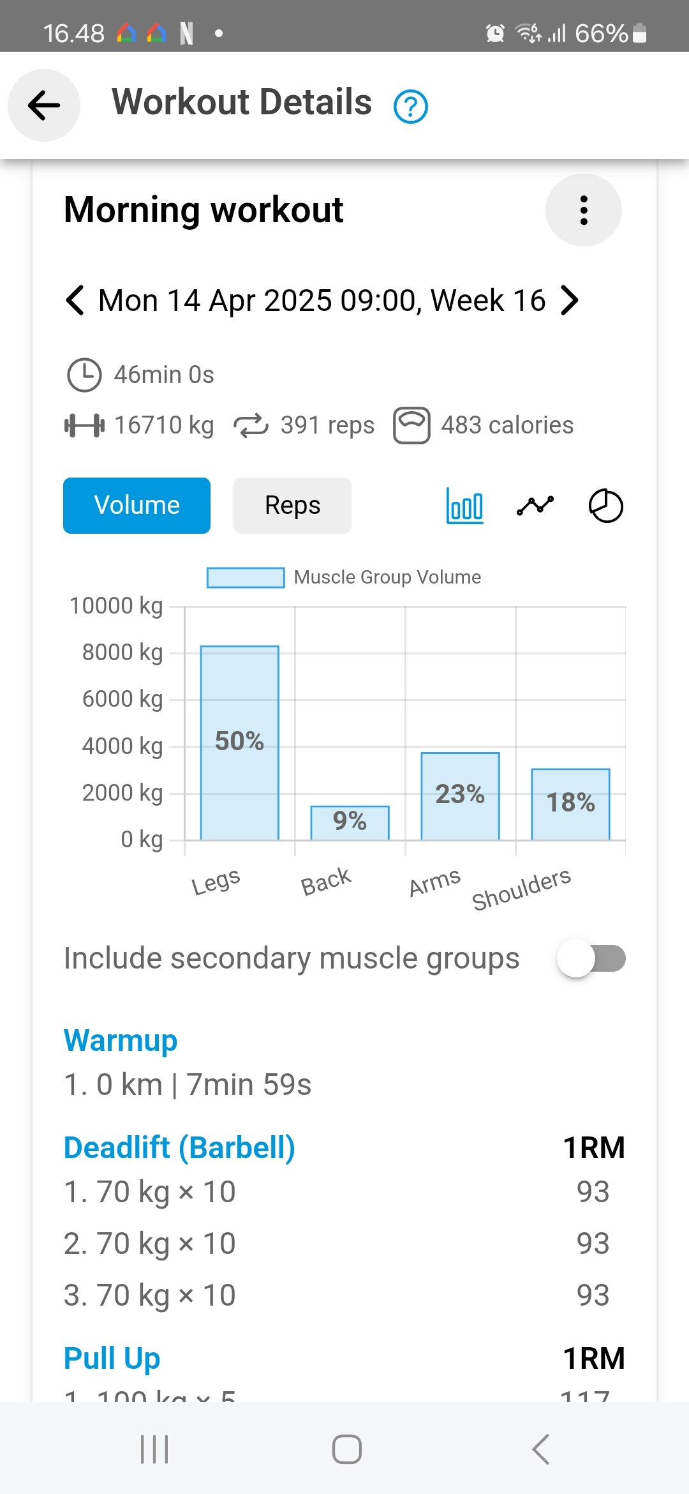
Task: Go back using the arrow icon
Action: [44, 105]
